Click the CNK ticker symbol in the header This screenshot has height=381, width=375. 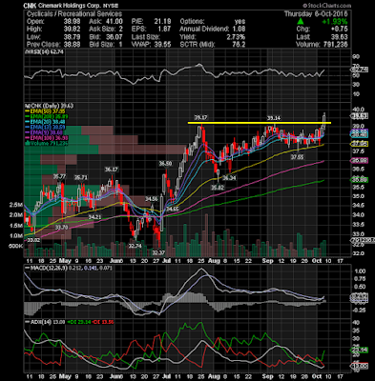(x=29, y=6)
